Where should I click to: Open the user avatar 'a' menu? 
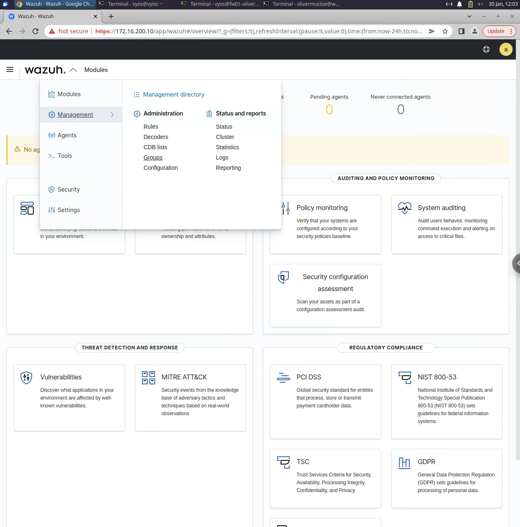pos(506,49)
